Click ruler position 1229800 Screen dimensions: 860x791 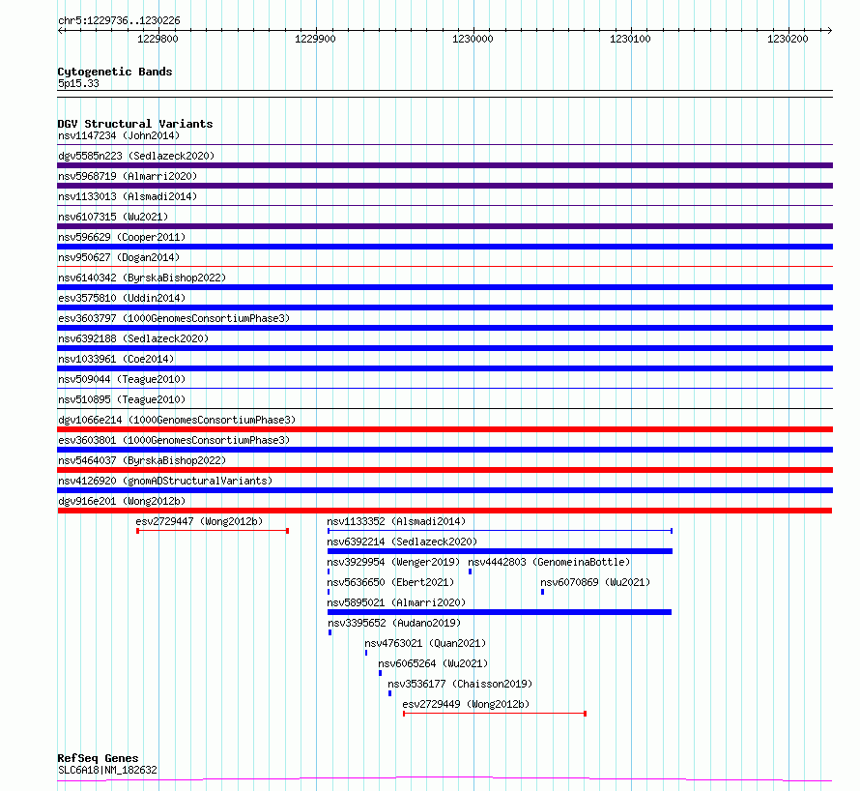(x=158, y=39)
